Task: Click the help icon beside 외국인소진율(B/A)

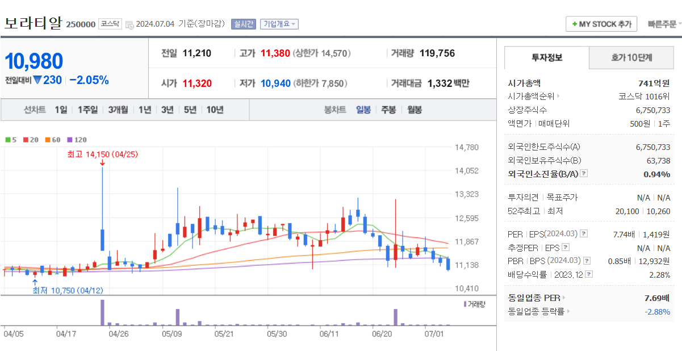Action: (x=584, y=174)
